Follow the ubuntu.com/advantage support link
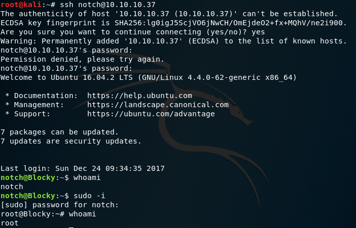356x228 pixels. tap(151, 114)
